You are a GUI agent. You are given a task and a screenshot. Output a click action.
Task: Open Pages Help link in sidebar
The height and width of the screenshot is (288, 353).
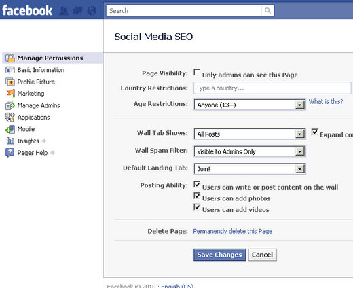[33, 153]
